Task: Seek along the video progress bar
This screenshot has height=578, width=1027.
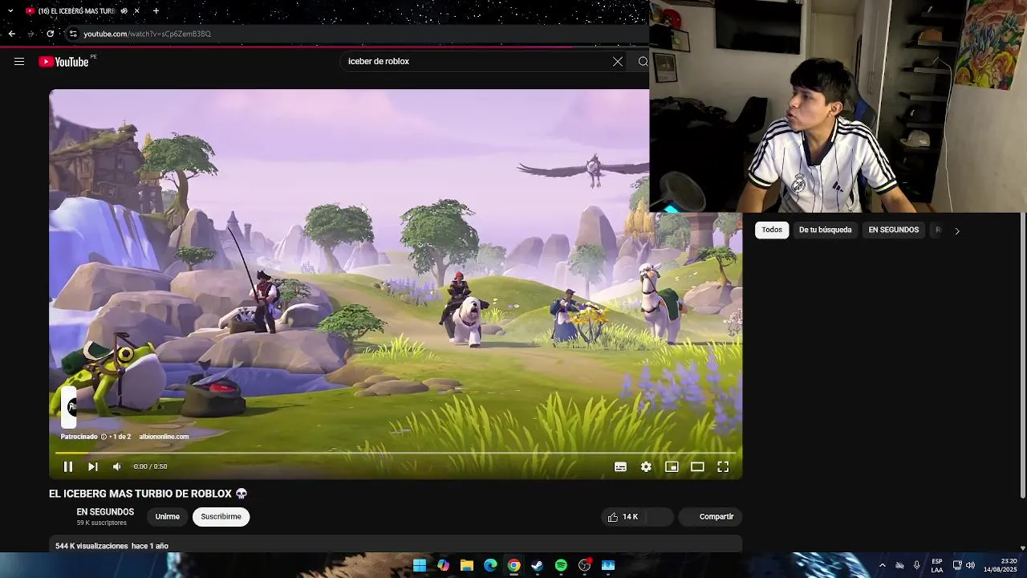Action: coord(395,454)
